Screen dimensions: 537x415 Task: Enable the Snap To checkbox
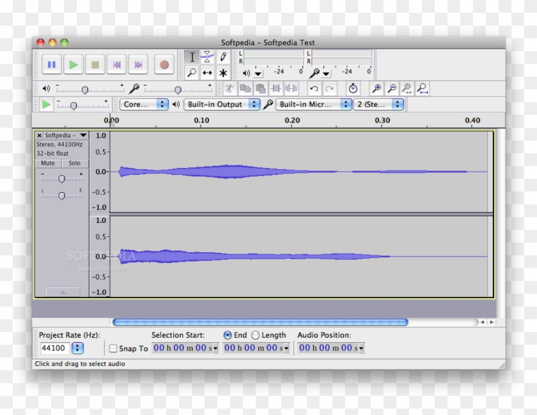tap(113, 348)
